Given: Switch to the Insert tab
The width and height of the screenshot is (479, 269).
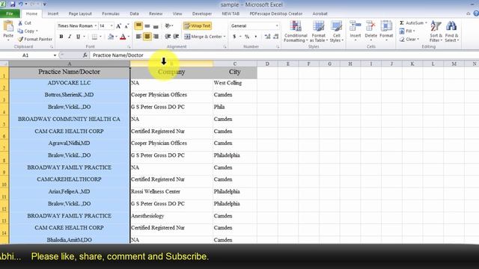Looking at the screenshot, I should (53, 13).
